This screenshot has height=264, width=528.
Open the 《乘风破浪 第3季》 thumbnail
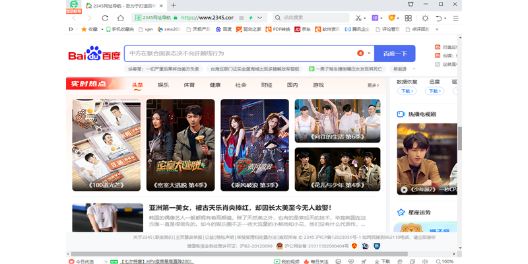(255, 145)
